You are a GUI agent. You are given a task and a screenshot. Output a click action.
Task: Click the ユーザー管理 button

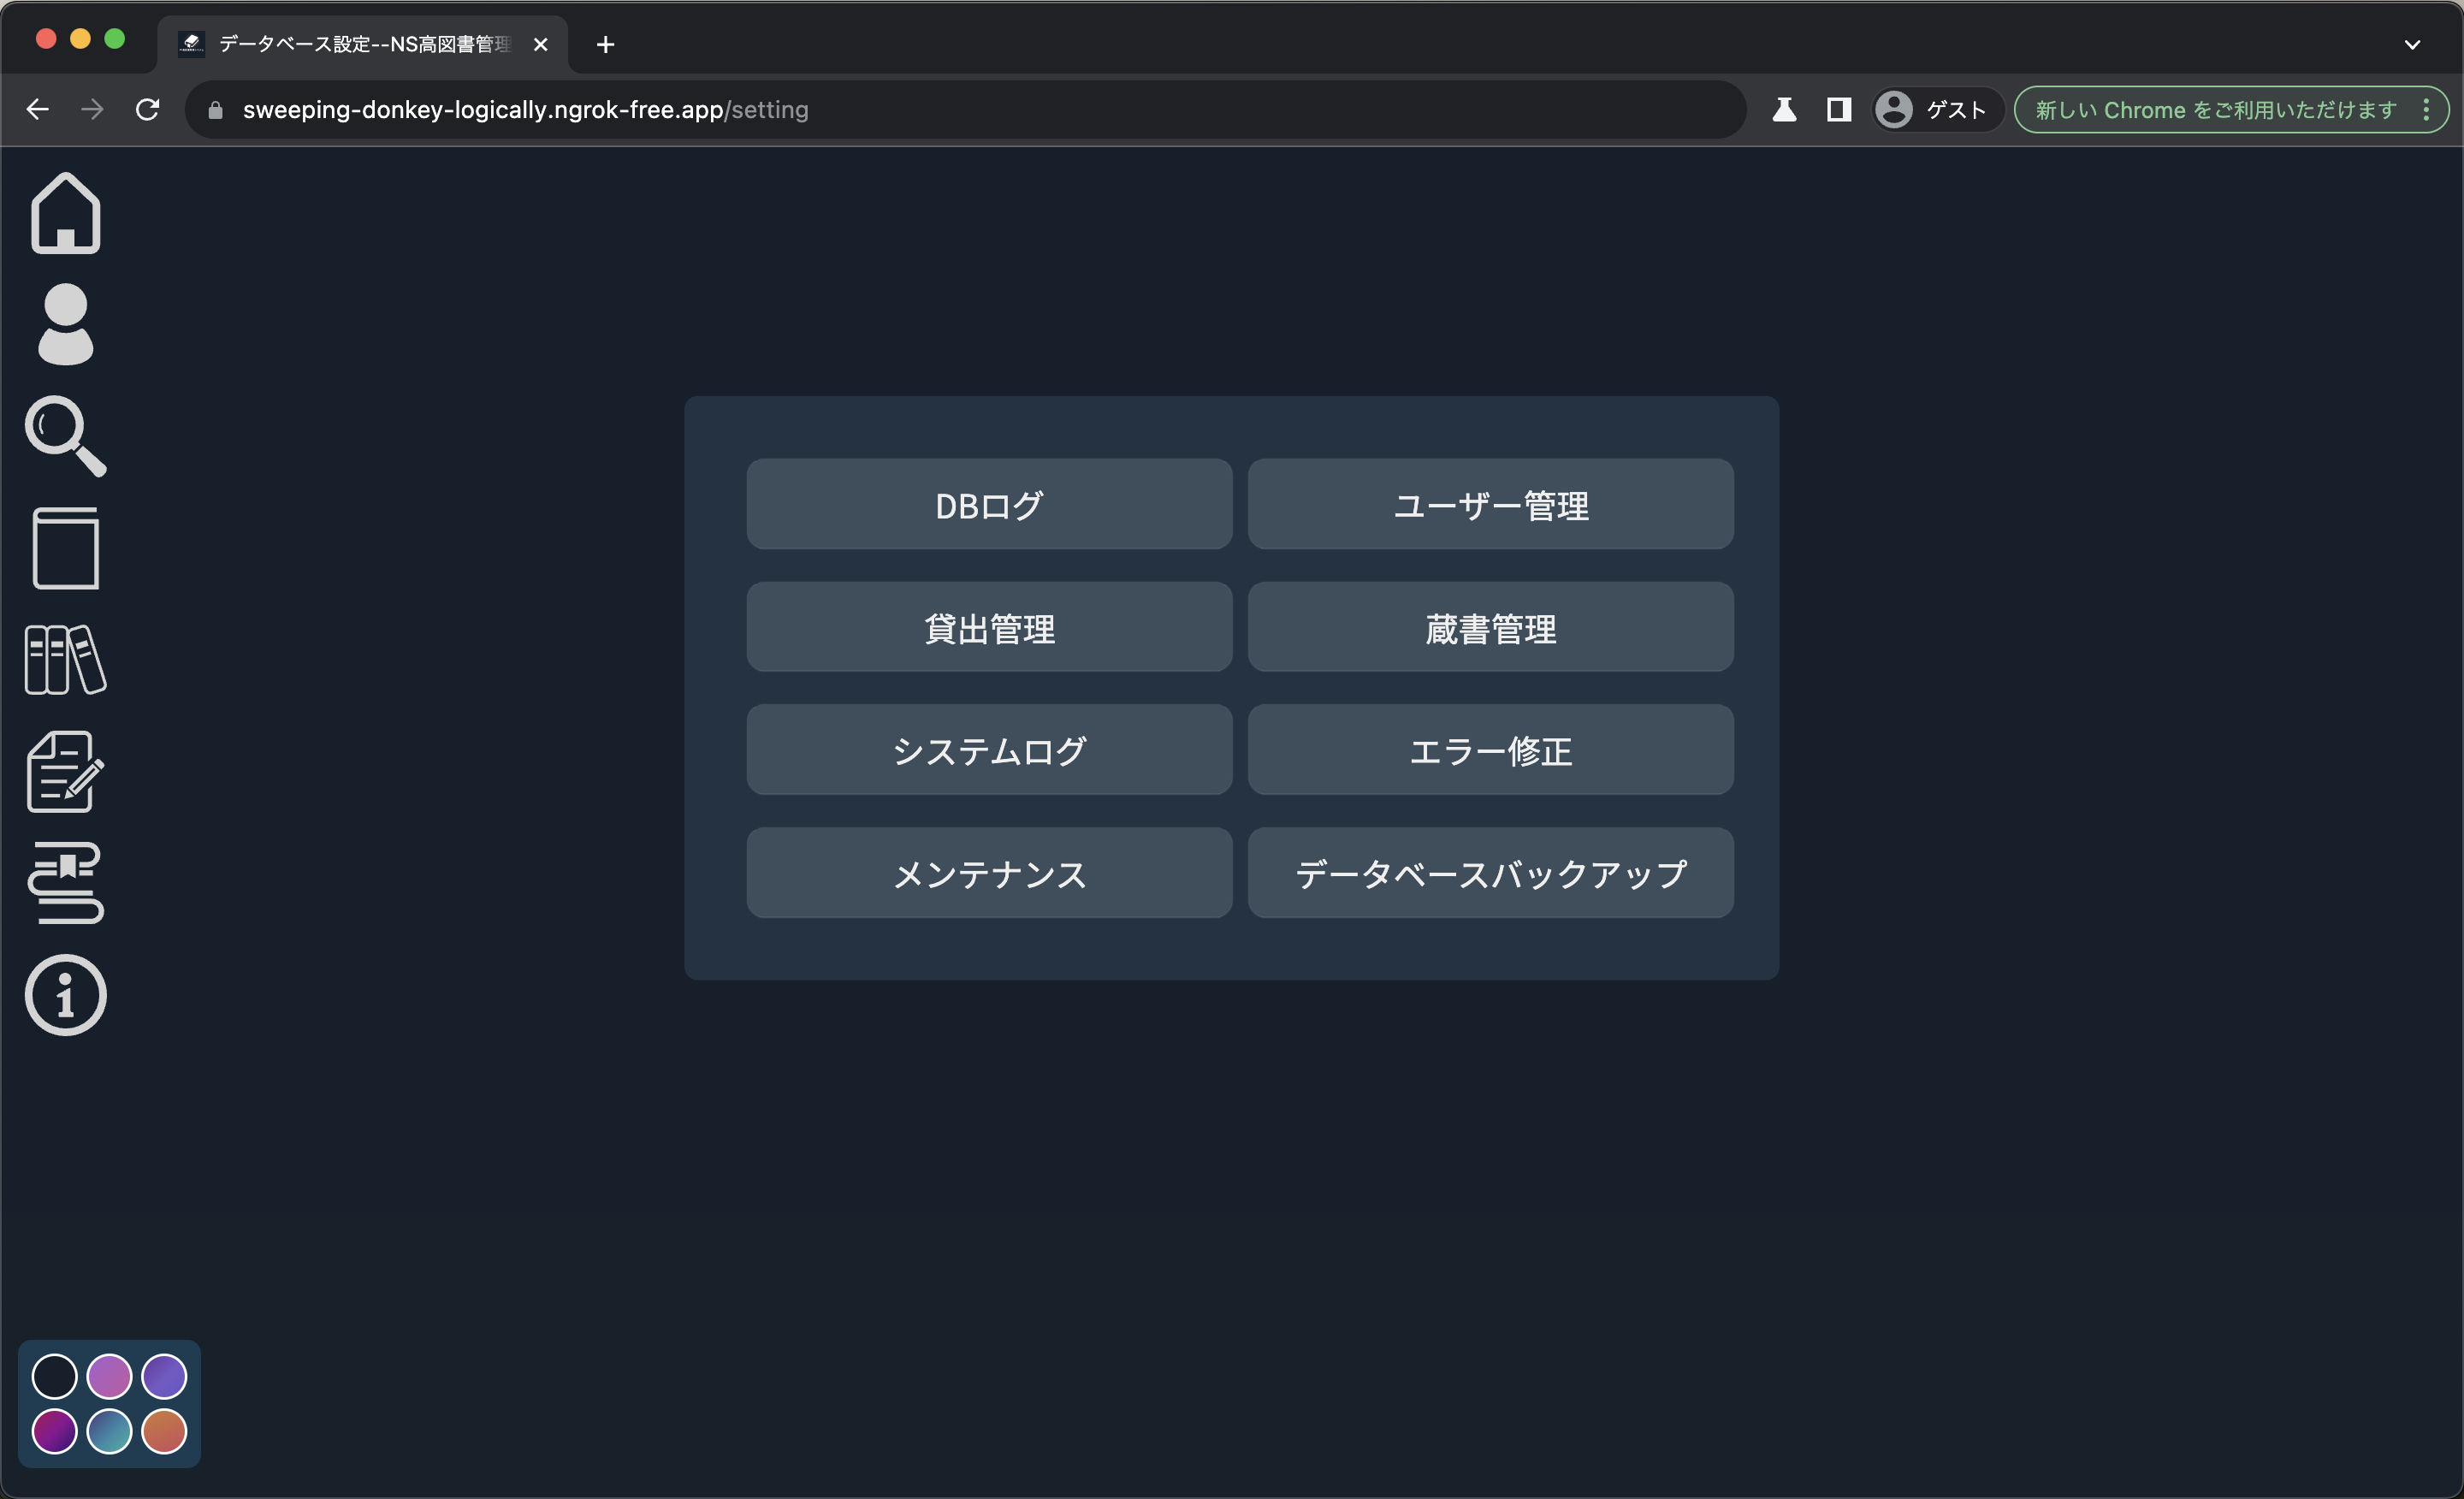coord(1490,505)
